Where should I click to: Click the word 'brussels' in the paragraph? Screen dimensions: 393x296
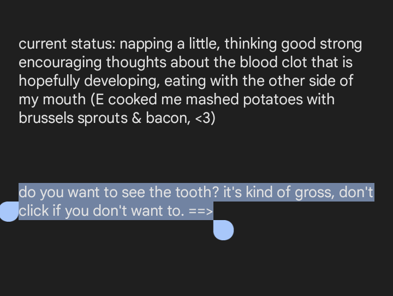point(46,118)
